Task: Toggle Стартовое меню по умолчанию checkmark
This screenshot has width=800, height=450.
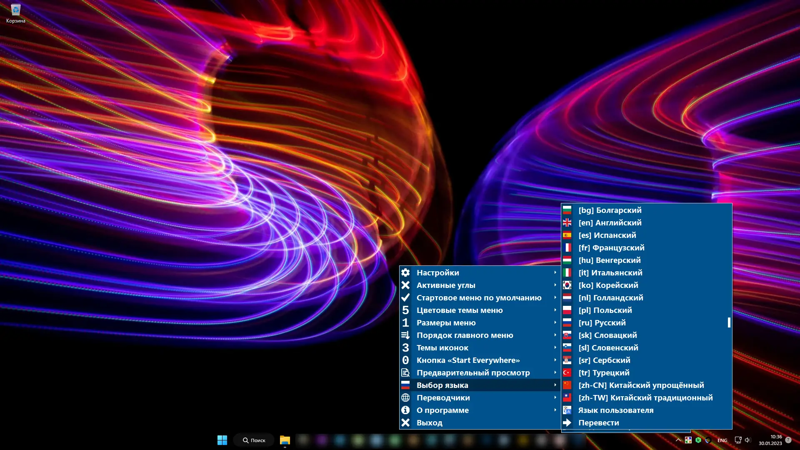Action: pyautogui.click(x=405, y=297)
